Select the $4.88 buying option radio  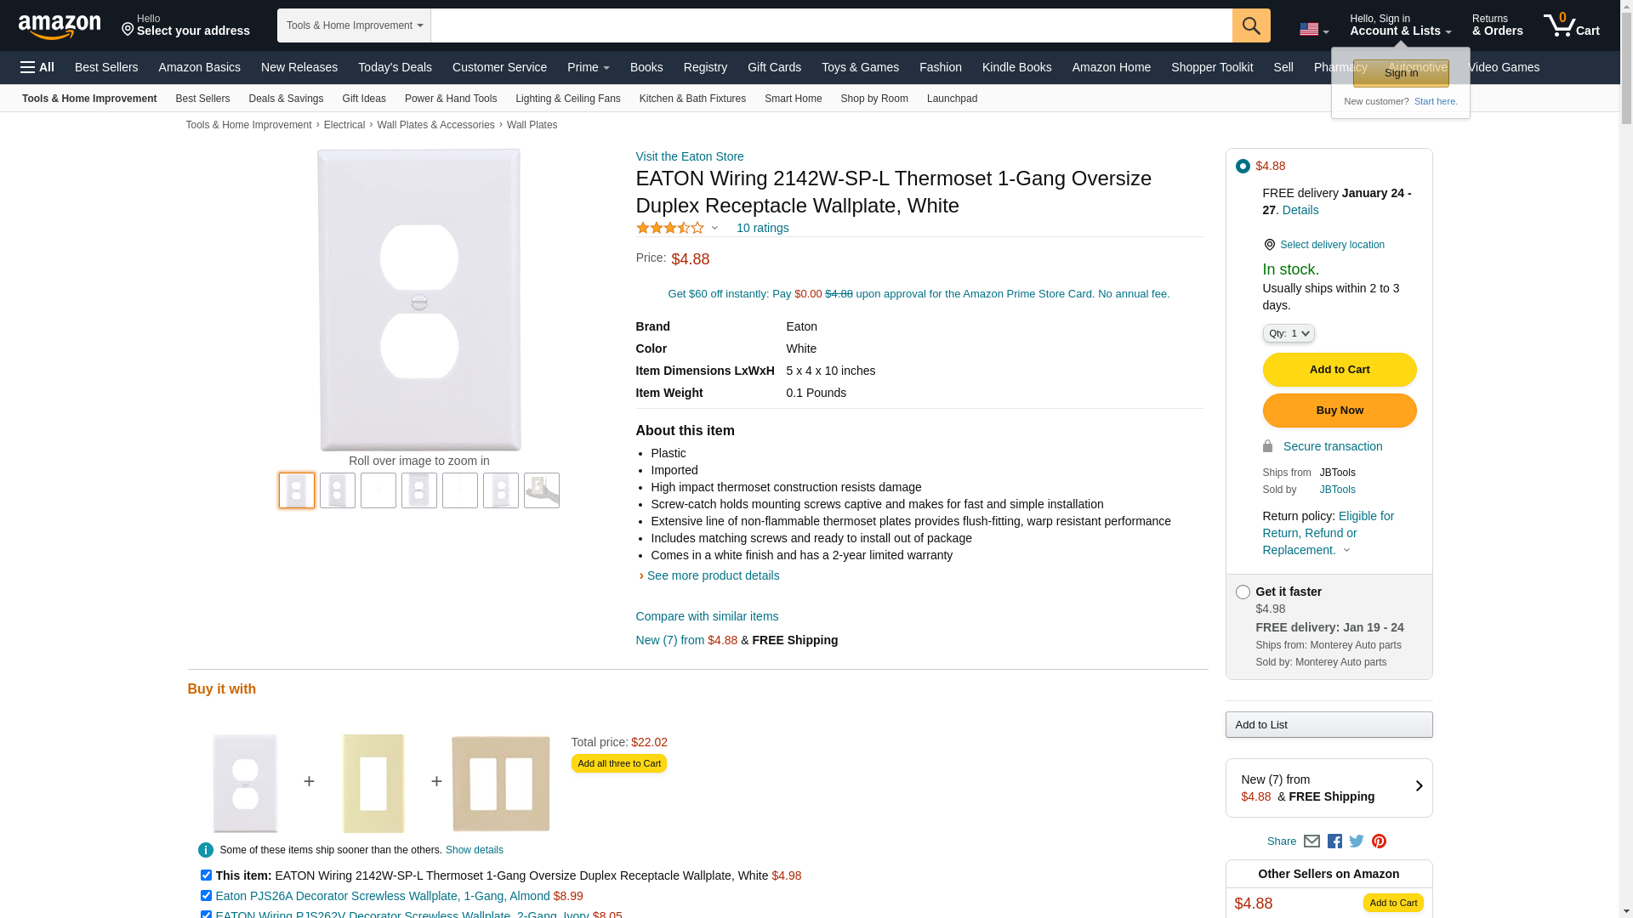click(1243, 167)
